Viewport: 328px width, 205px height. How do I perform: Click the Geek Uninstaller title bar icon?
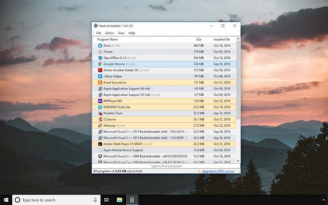point(96,26)
